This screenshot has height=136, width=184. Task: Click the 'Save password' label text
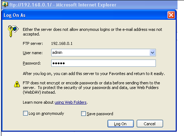(100, 114)
